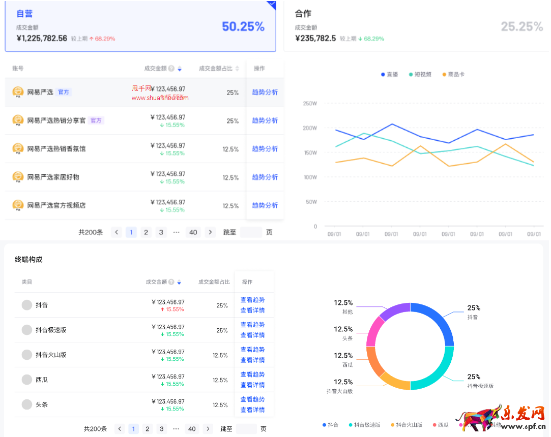
Task: Toggle 直播 series in line chart legend
Action: (x=389, y=74)
